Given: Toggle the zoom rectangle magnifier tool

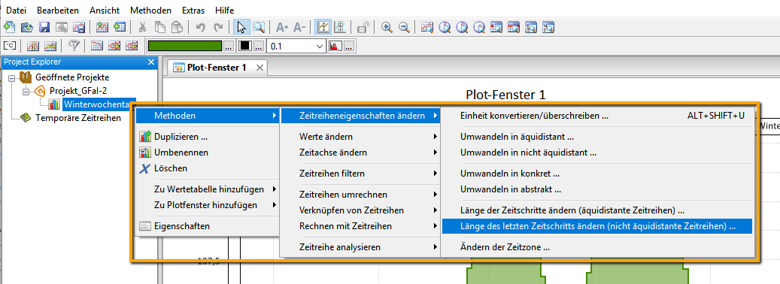Looking at the screenshot, I should pyautogui.click(x=258, y=27).
